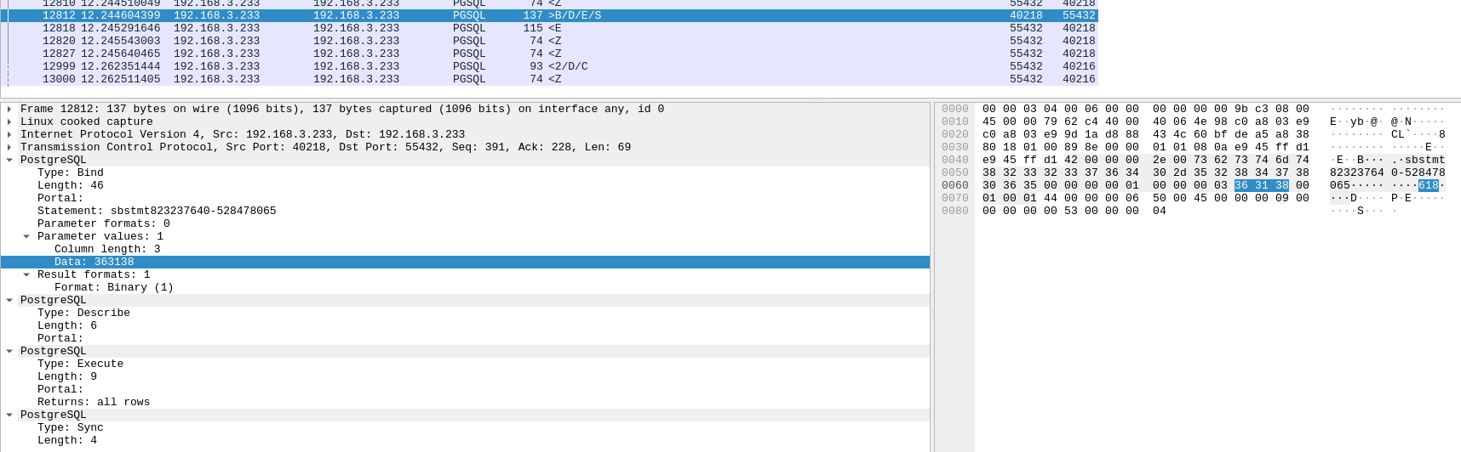Image resolution: width=1461 pixels, height=452 pixels.
Task: Click the hex offset label 0080
Action: point(955,211)
